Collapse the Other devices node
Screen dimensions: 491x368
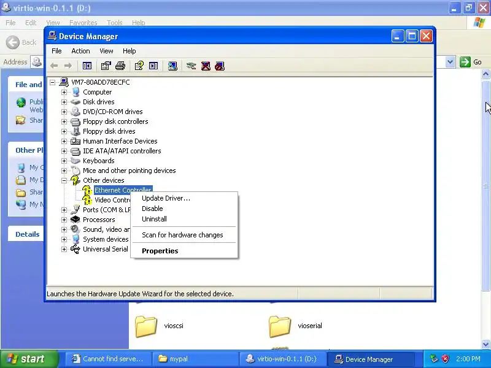click(64, 180)
